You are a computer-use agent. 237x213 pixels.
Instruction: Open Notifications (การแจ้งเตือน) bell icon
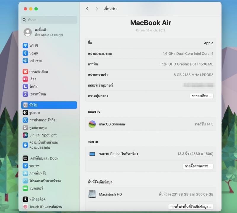[25, 71]
